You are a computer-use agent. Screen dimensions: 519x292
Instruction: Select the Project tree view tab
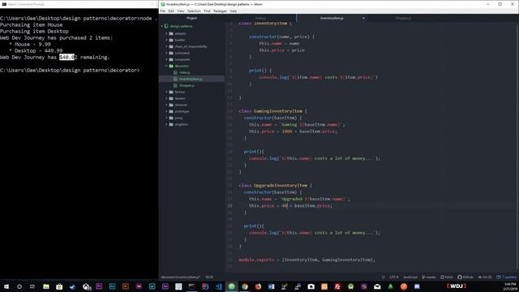coord(191,18)
